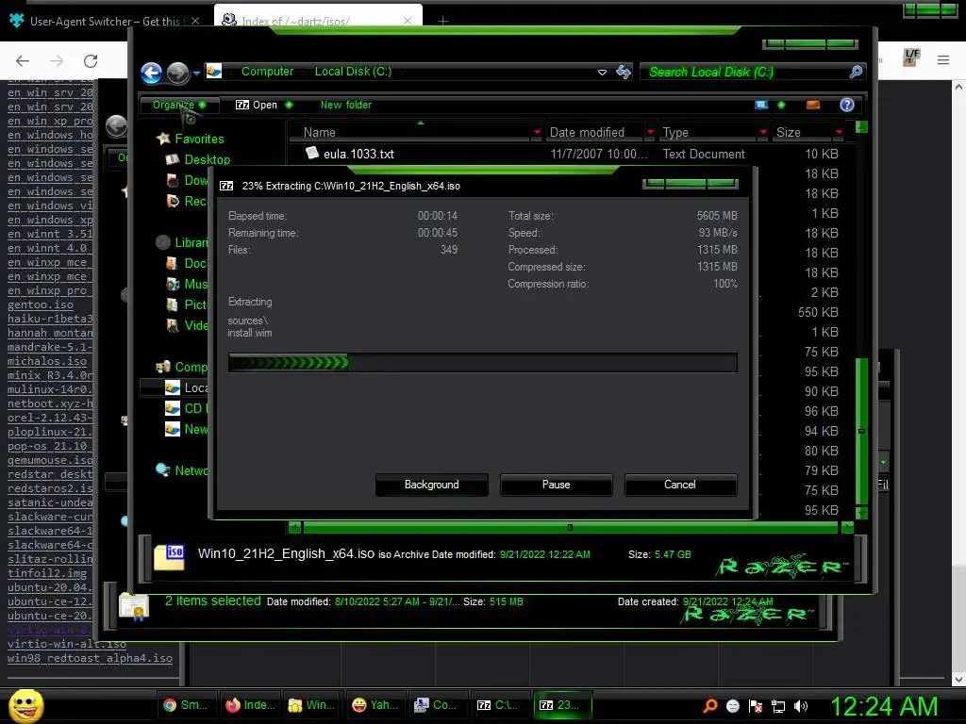Switch to the User-Agent Switcher browser tab
The image size is (966, 724).
[x=105, y=21]
